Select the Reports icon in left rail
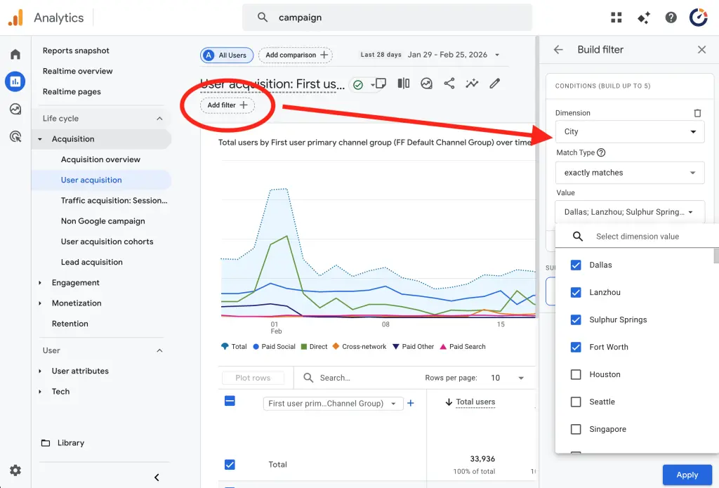Viewport: 719px width, 488px height. coord(15,81)
